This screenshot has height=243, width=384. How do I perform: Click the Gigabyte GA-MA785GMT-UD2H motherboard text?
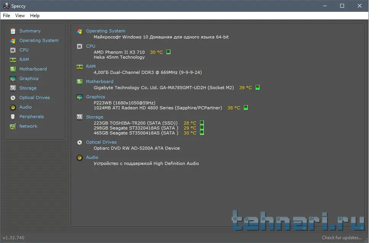pos(164,88)
